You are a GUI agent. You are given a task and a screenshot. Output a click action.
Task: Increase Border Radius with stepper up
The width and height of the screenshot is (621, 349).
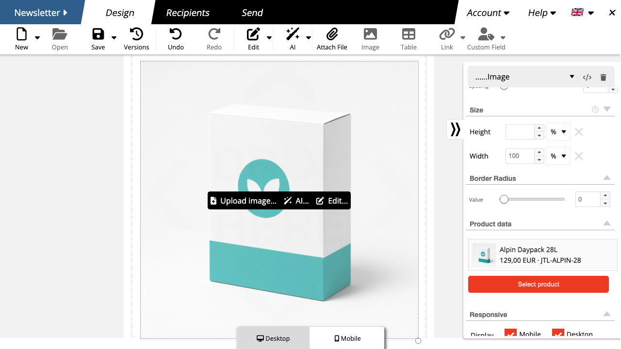605,195
